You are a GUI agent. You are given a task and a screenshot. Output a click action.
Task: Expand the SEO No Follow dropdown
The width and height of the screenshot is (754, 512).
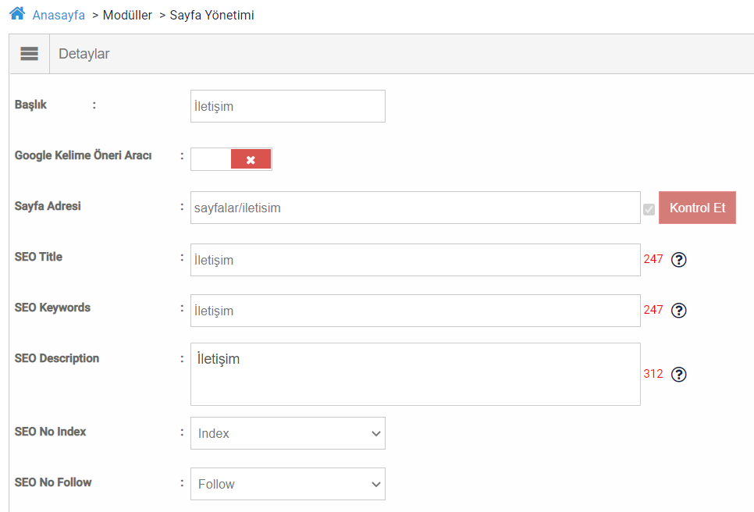(287, 484)
